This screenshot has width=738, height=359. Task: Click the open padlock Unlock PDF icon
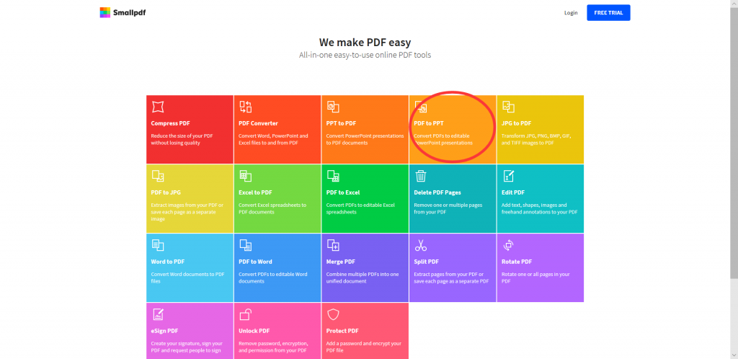pos(245,314)
